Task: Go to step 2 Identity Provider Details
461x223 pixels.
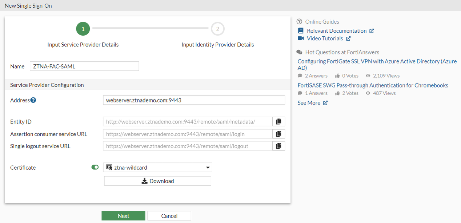Action: (217, 29)
